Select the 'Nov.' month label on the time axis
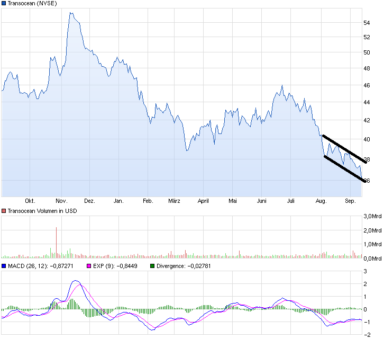Viewport: 384px width, 339px height. click(x=61, y=201)
